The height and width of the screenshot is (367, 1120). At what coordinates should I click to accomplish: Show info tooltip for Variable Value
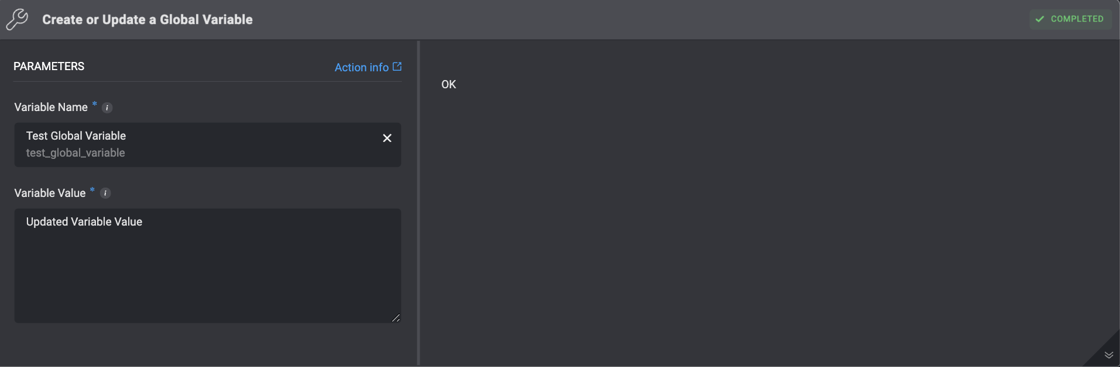(105, 193)
